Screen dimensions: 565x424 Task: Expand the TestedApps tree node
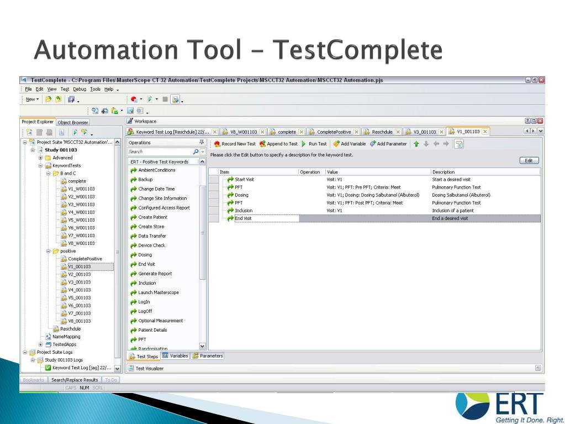coord(40,345)
